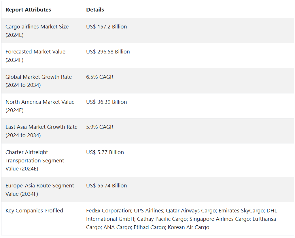
Task: Click the 5.9% CAGR value
Action: [x=100, y=127]
